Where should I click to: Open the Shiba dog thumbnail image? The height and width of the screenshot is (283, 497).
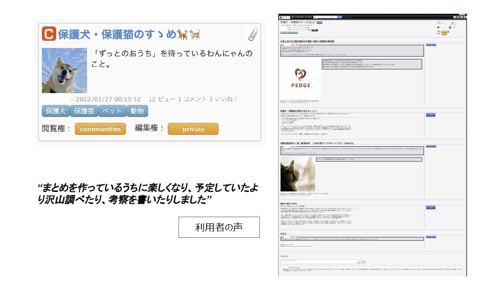click(x=64, y=70)
